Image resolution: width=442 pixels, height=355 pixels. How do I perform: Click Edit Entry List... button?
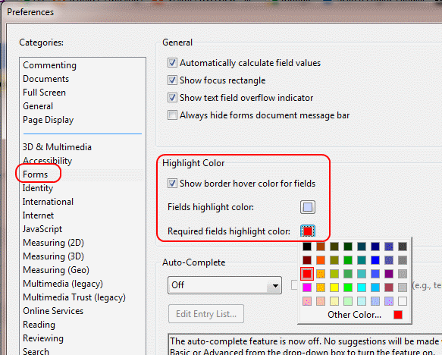206,314
